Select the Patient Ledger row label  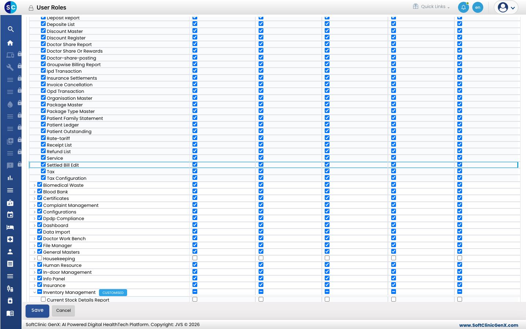pos(63,125)
